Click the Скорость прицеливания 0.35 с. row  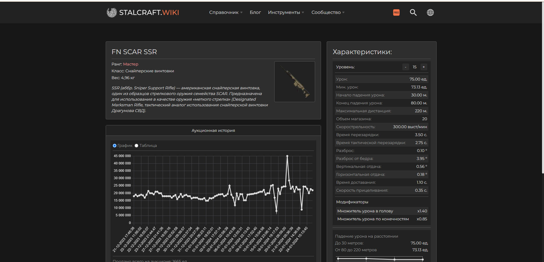[381, 190]
